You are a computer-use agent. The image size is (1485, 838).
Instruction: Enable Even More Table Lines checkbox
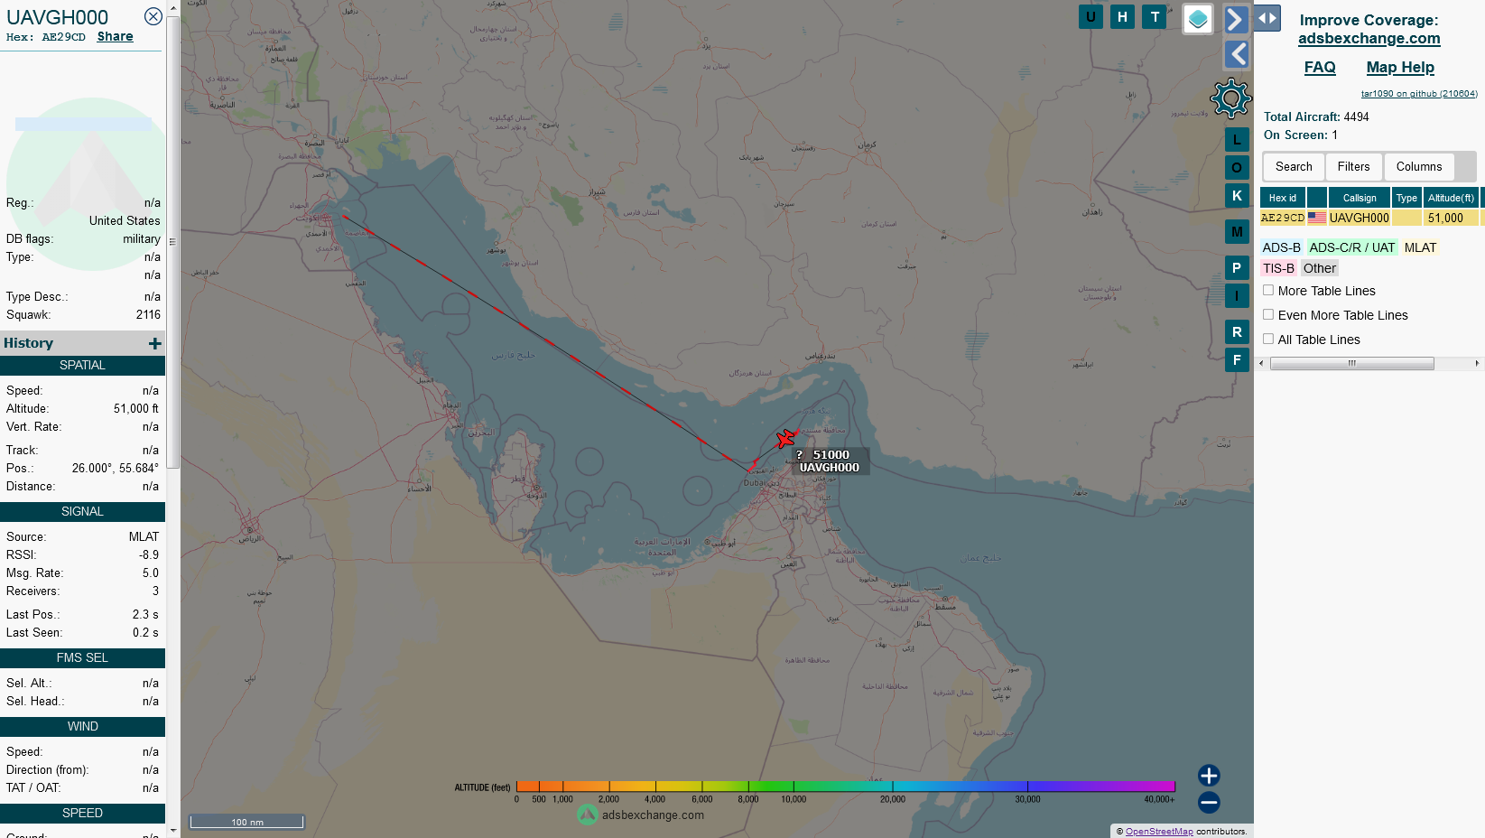click(x=1268, y=314)
